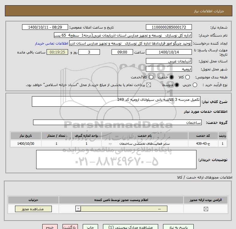
Task: Toggle the mandatory permit checkbox
Action: coord(206,209)
